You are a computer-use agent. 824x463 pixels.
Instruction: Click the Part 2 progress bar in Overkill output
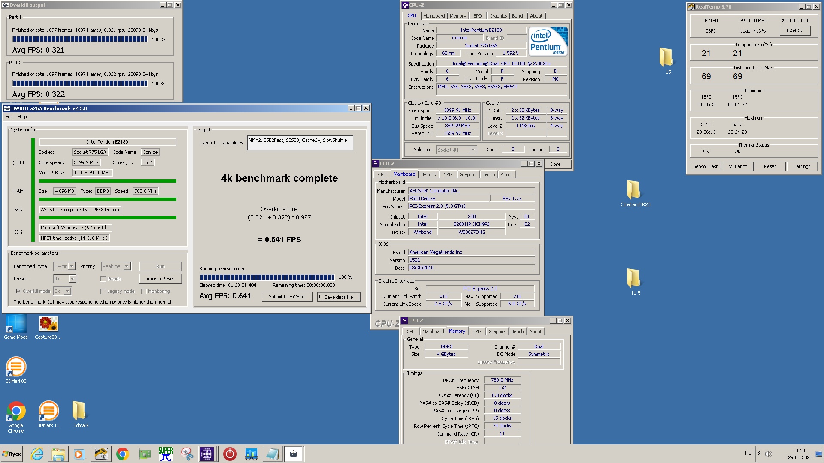(79, 84)
